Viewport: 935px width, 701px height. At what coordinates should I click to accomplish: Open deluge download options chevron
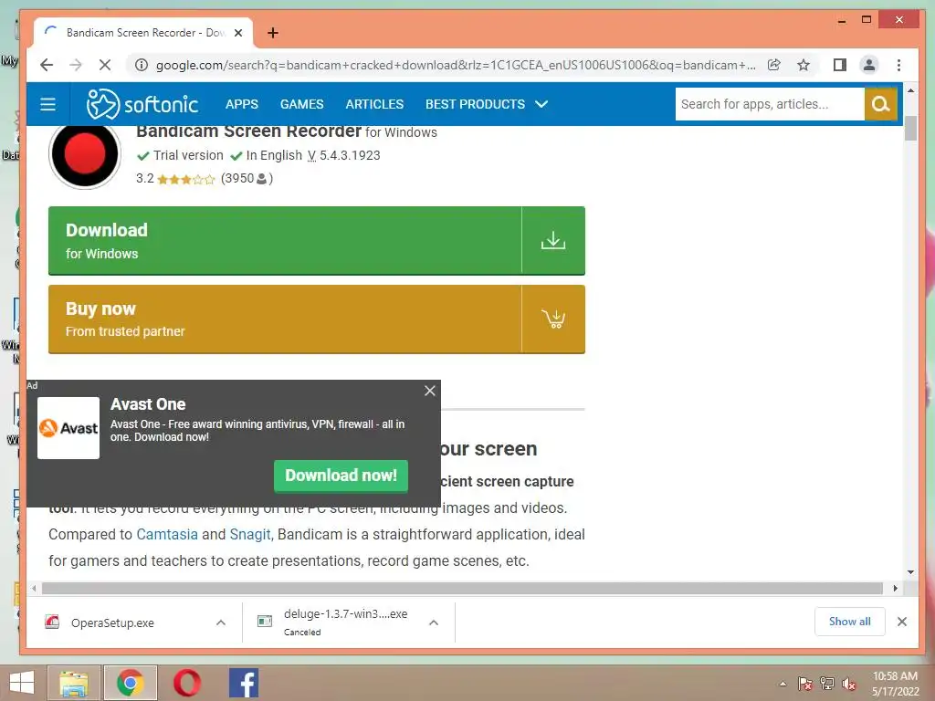click(434, 623)
